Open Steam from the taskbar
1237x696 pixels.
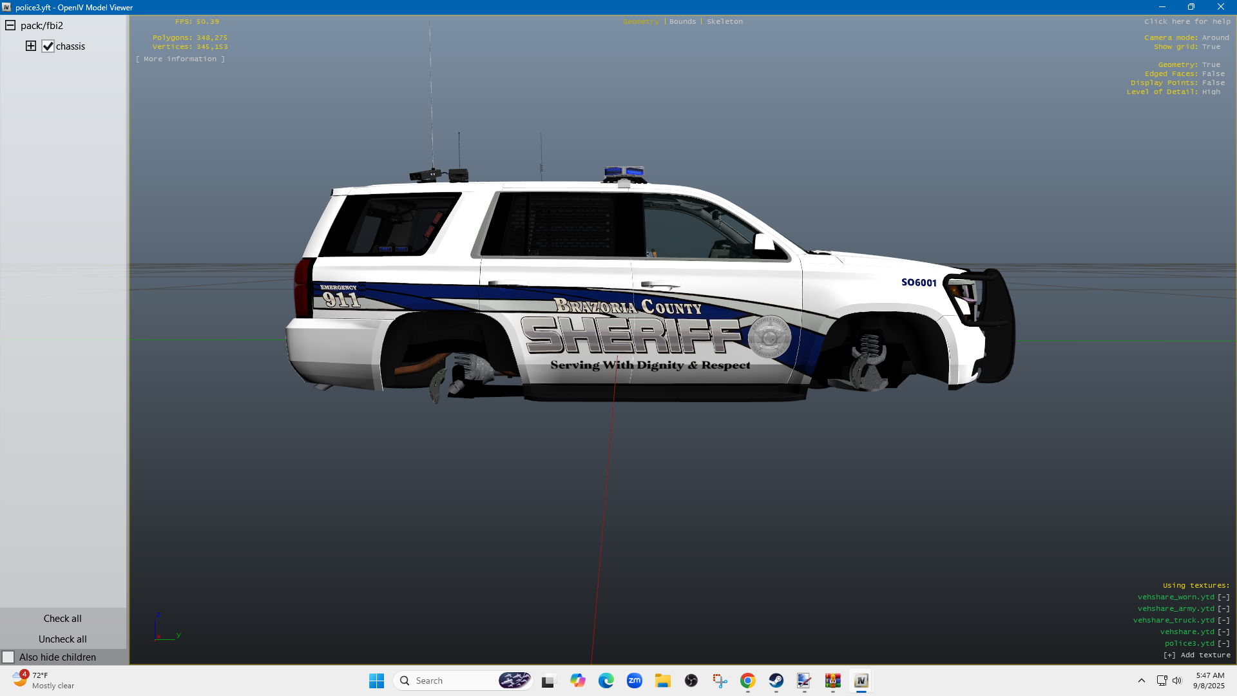[776, 681]
